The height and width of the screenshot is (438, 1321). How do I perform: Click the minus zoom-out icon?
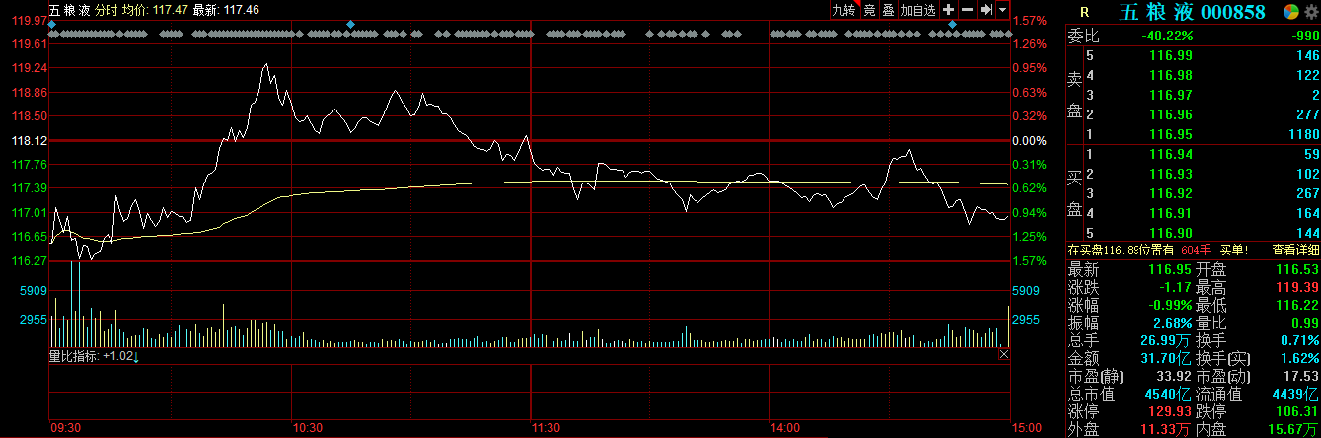click(967, 10)
